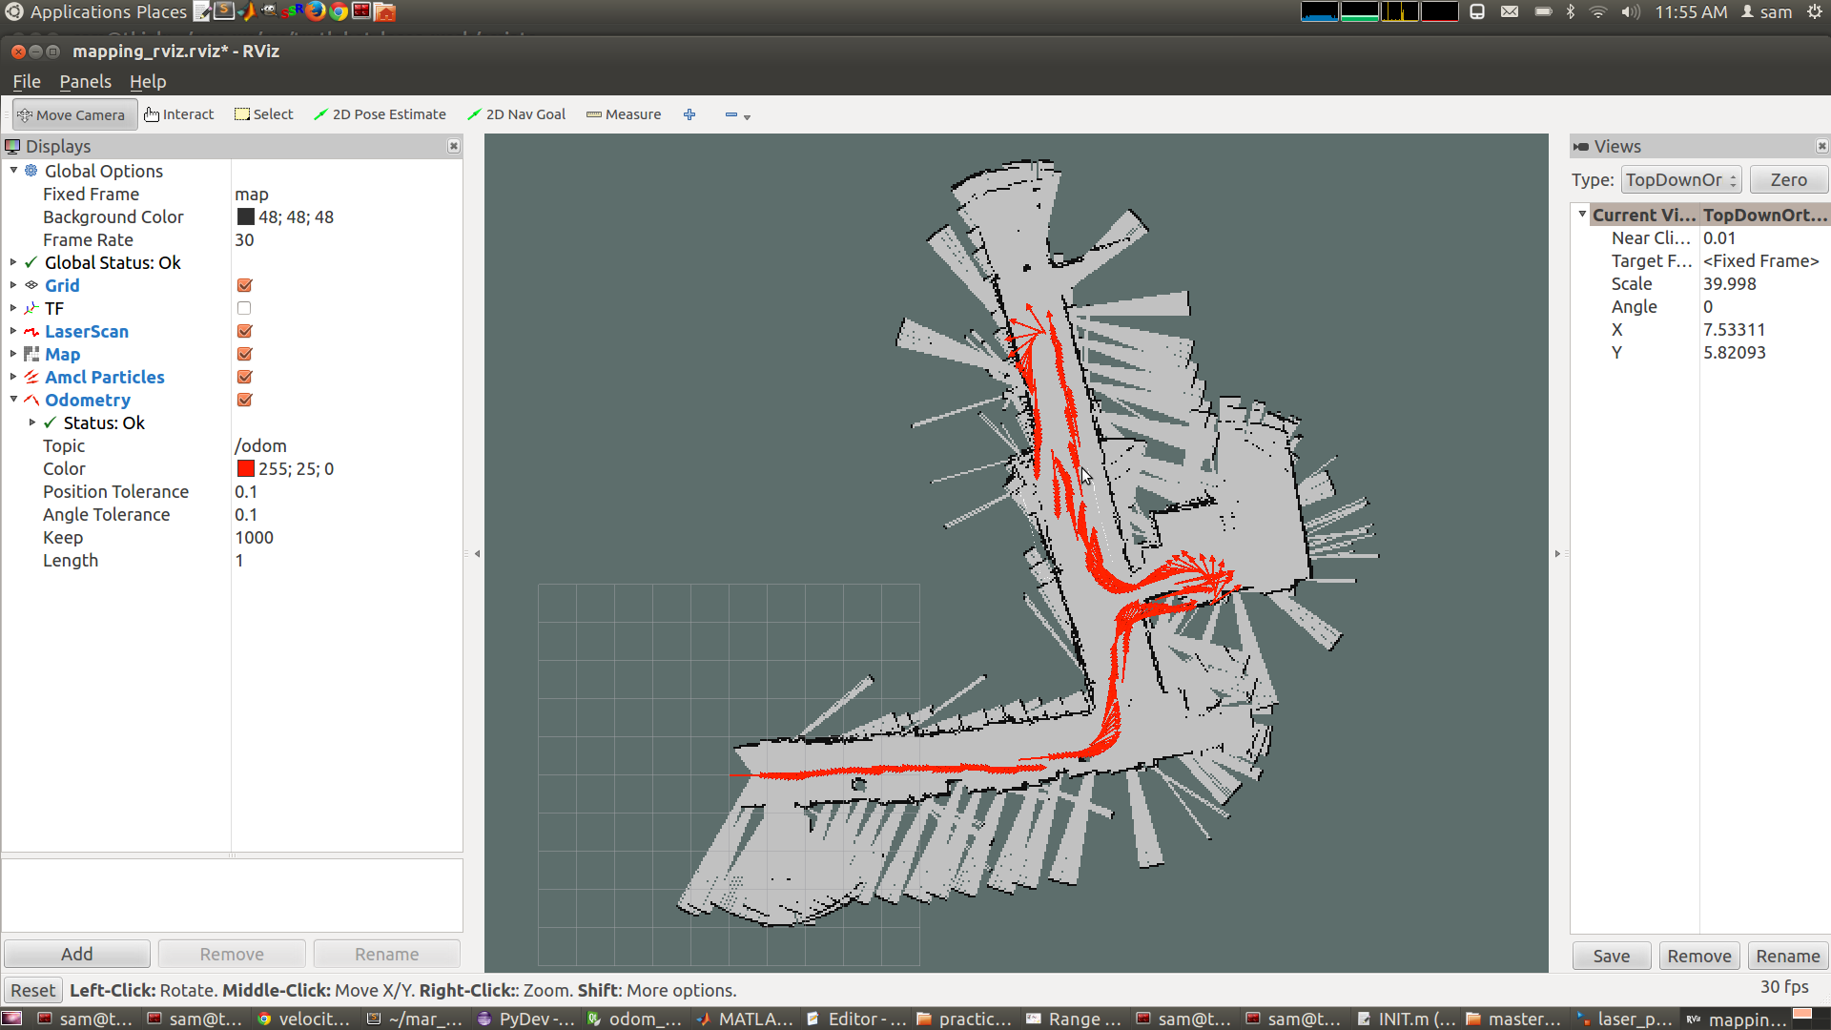Pick the 2D Nav Goal tool
Screen dimensions: 1831x1030
click(516, 114)
